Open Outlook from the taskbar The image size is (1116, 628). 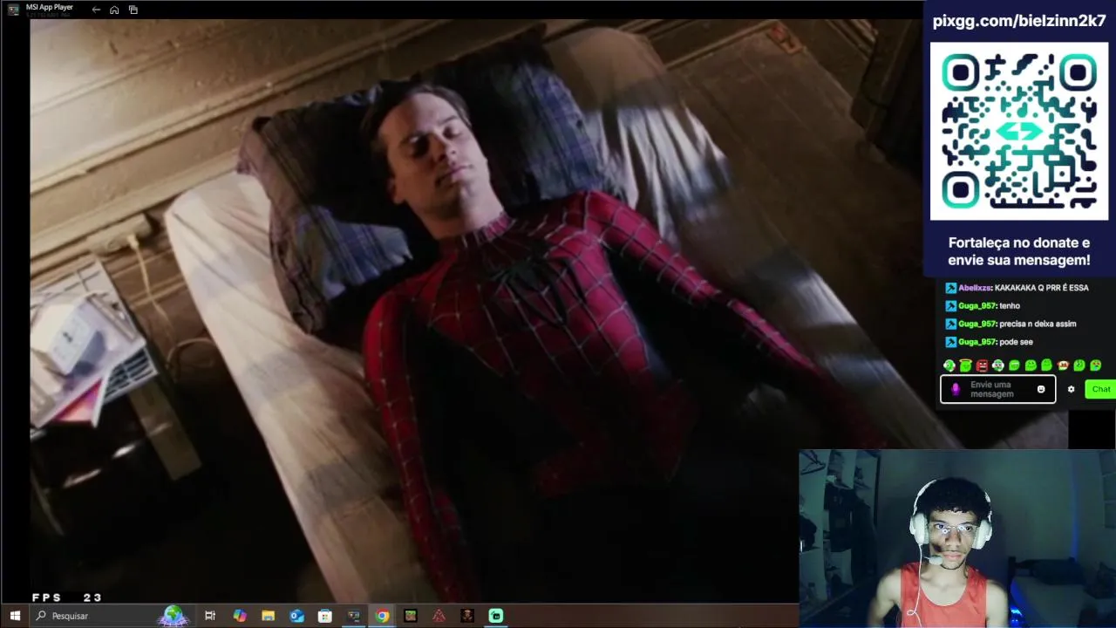click(x=296, y=616)
